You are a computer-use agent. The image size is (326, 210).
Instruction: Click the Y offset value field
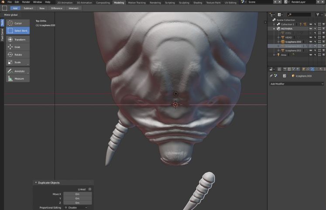click(x=77, y=198)
